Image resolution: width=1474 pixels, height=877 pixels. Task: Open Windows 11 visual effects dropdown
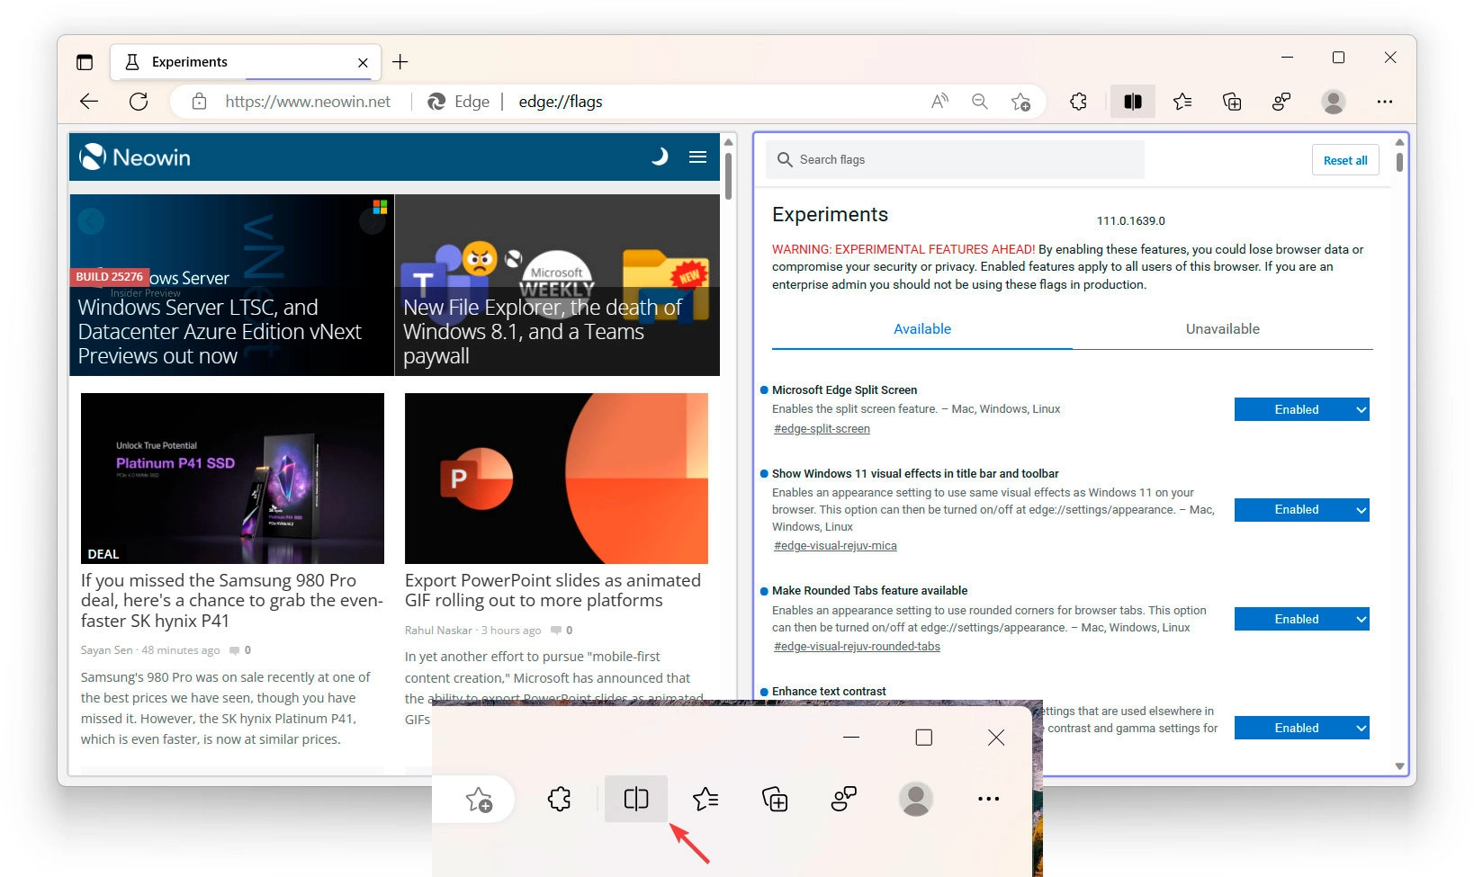click(x=1301, y=510)
